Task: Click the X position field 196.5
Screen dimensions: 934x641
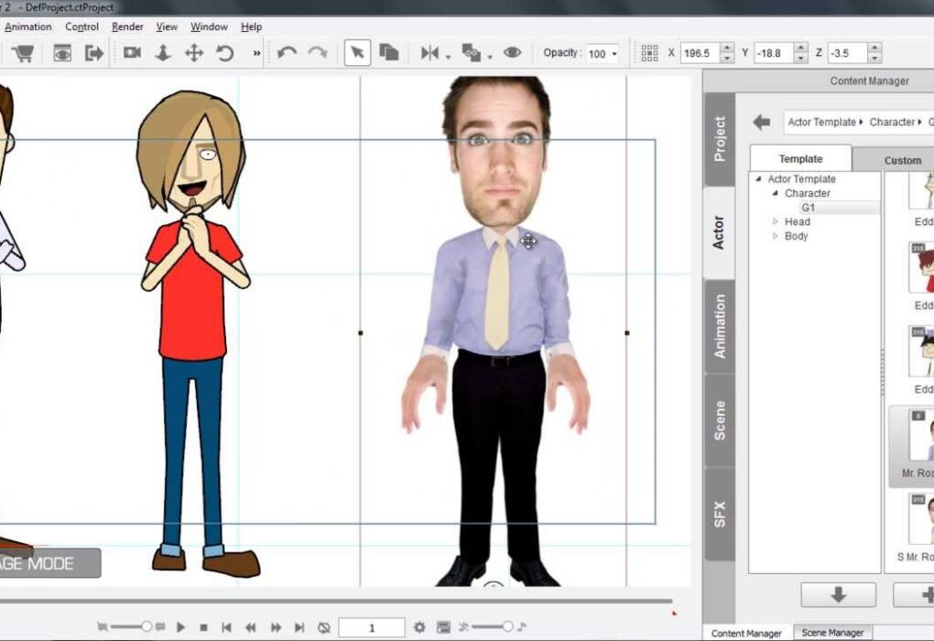Action: (700, 53)
